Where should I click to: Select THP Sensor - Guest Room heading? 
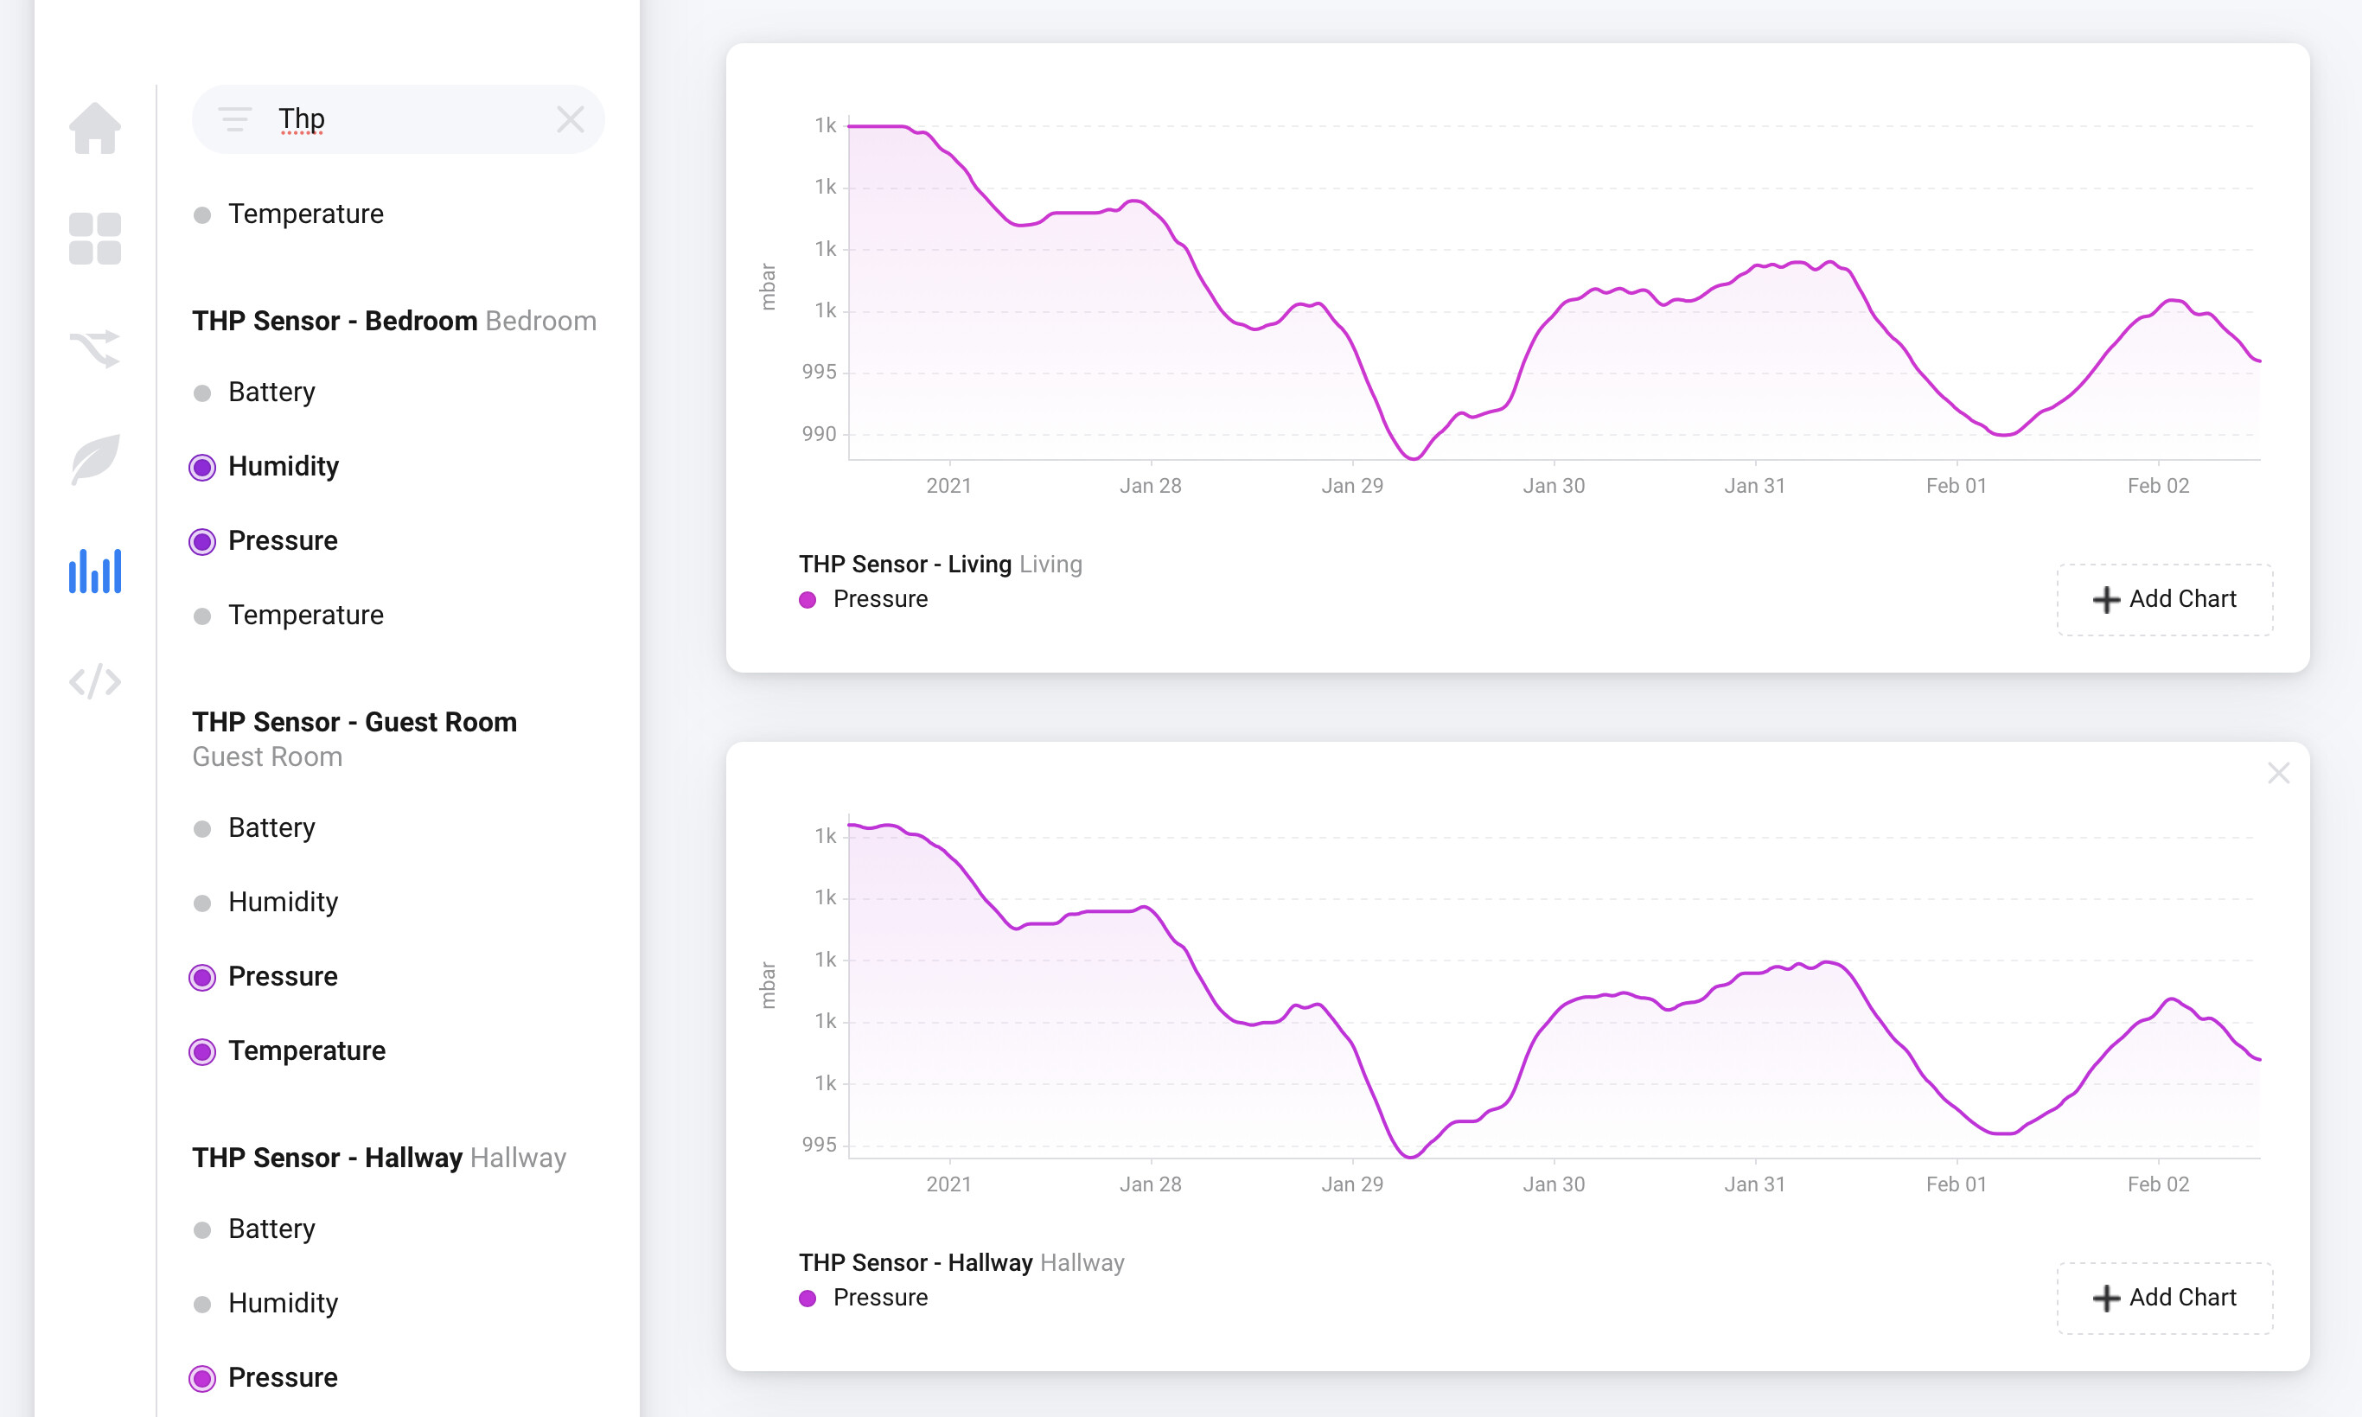click(354, 722)
